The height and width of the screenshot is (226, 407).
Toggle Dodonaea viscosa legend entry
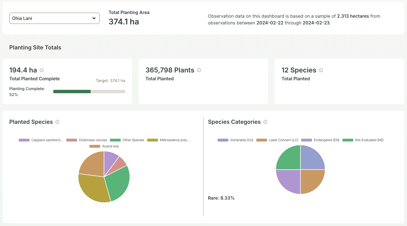point(87,140)
